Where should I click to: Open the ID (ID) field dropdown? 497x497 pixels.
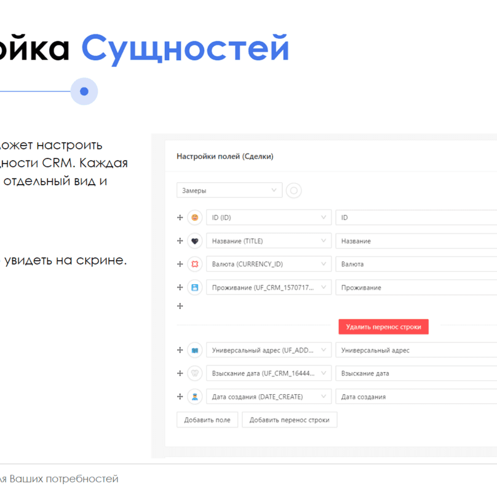point(269,218)
